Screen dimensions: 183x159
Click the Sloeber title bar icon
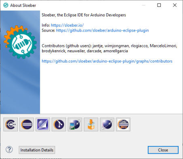6,5
